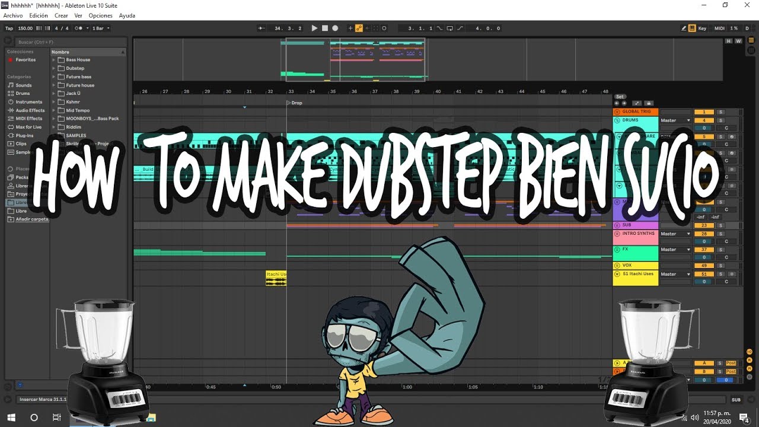
Task: Expand the Future bass folder
Action: (53, 77)
